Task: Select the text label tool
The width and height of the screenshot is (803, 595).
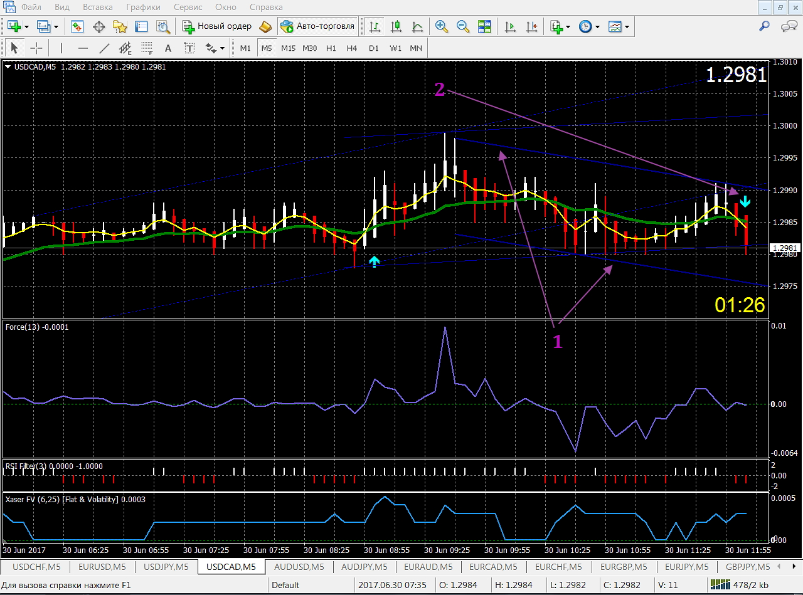Action: point(189,48)
